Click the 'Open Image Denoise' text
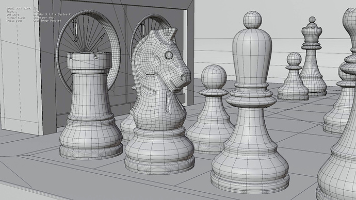 tap(47, 21)
